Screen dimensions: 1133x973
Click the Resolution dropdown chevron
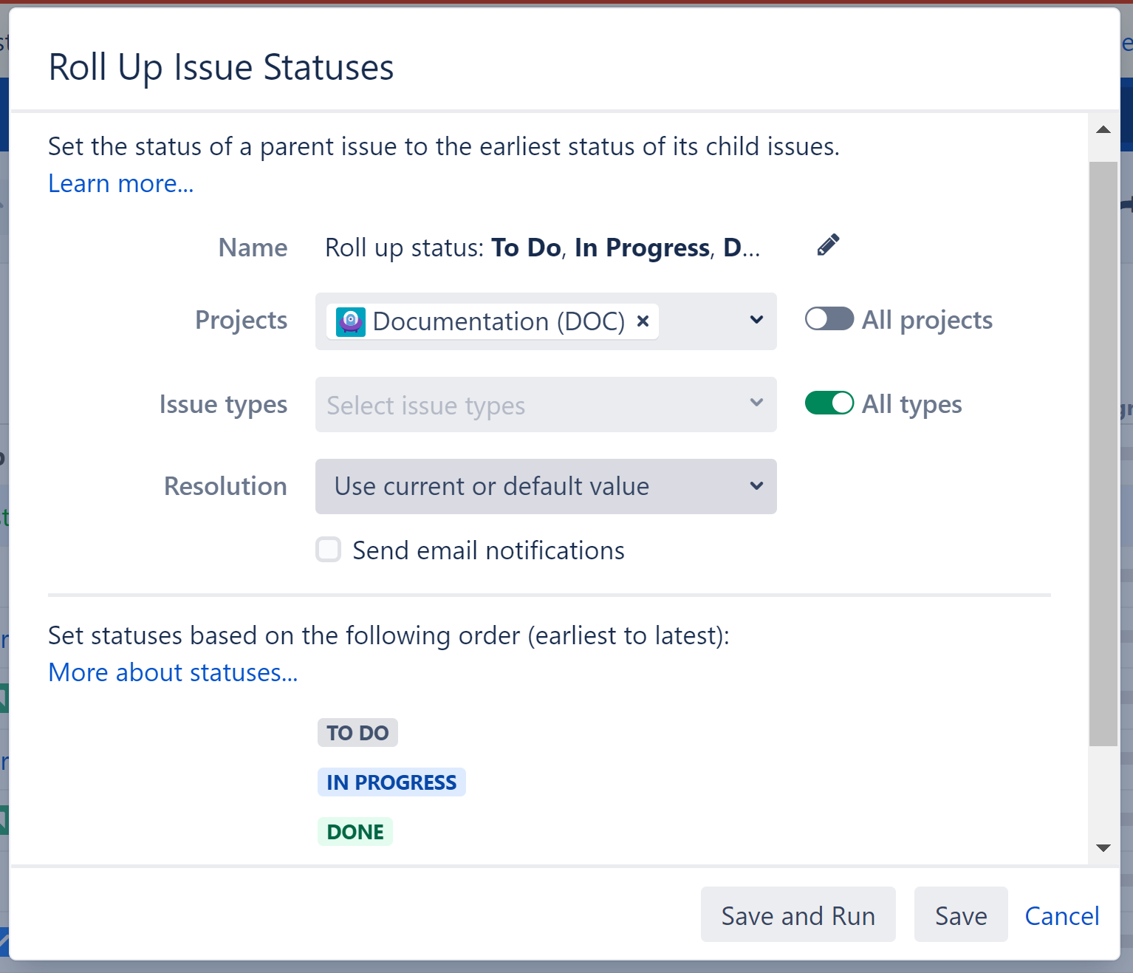click(756, 486)
